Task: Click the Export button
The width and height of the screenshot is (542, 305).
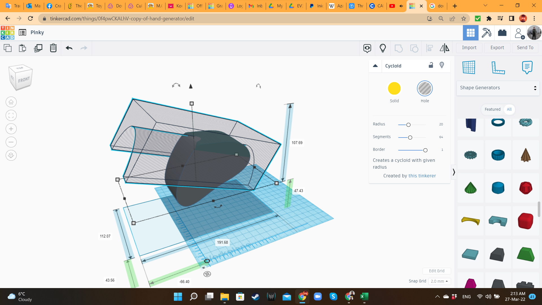Action: point(497,48)
